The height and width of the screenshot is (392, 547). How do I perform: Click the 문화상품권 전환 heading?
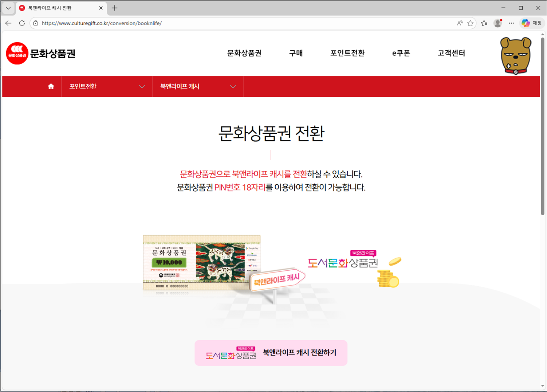pyautogui.click(x=271, y=133)
